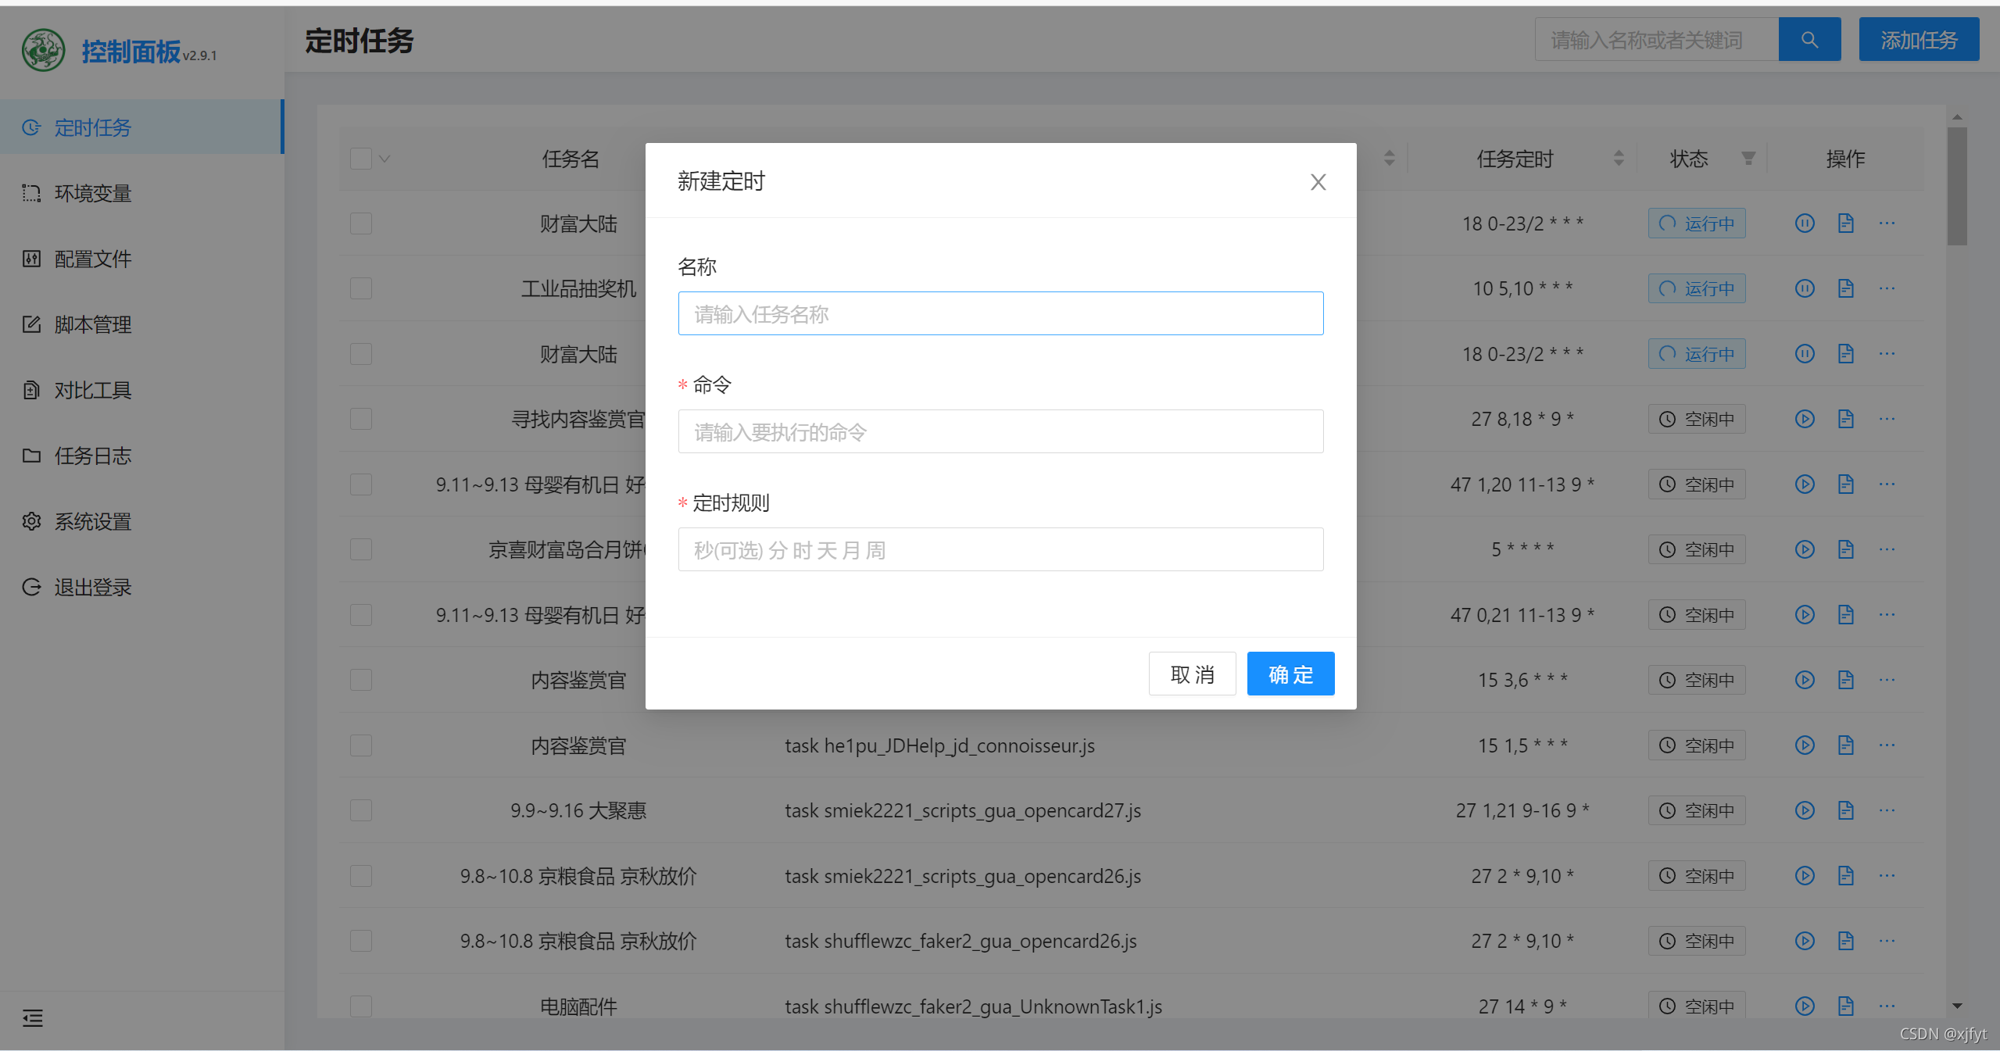Click the scrollbar down arrow
The image size is (2000, 1051).
1957,1006
